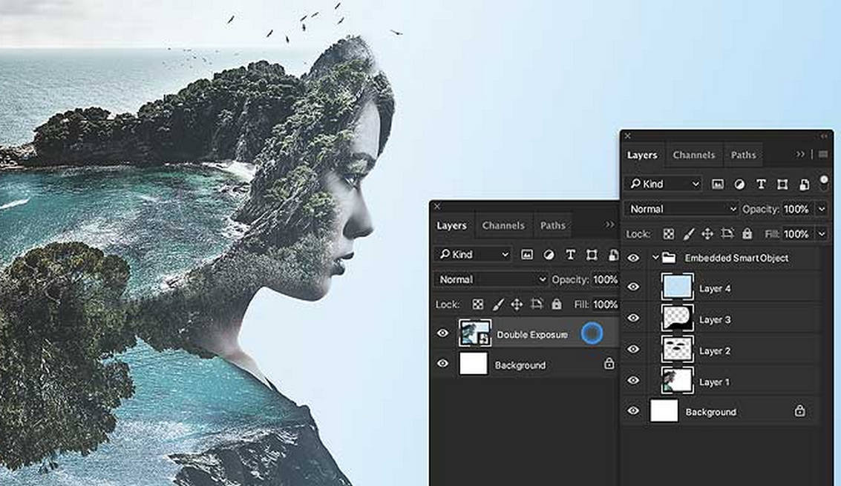The height and width of the screenshot is (486, 841).
Task: Enable lock position with move icon
Action: coord(707,233)
